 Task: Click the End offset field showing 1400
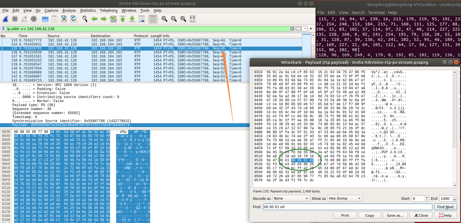click(446, 198)
